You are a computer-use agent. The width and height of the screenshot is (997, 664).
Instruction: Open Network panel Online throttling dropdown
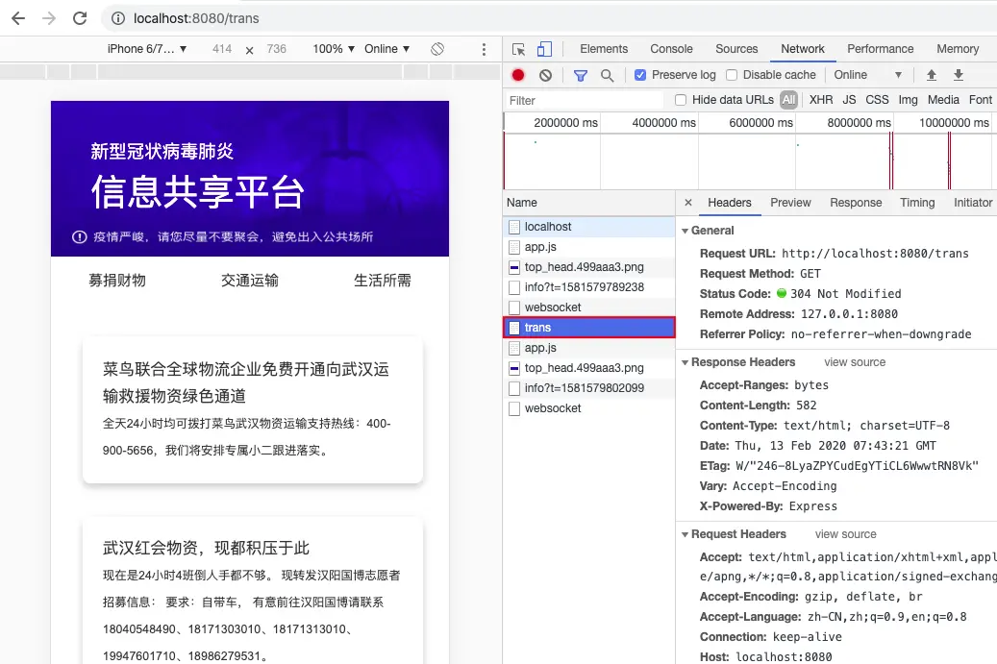tap(868, 75)
